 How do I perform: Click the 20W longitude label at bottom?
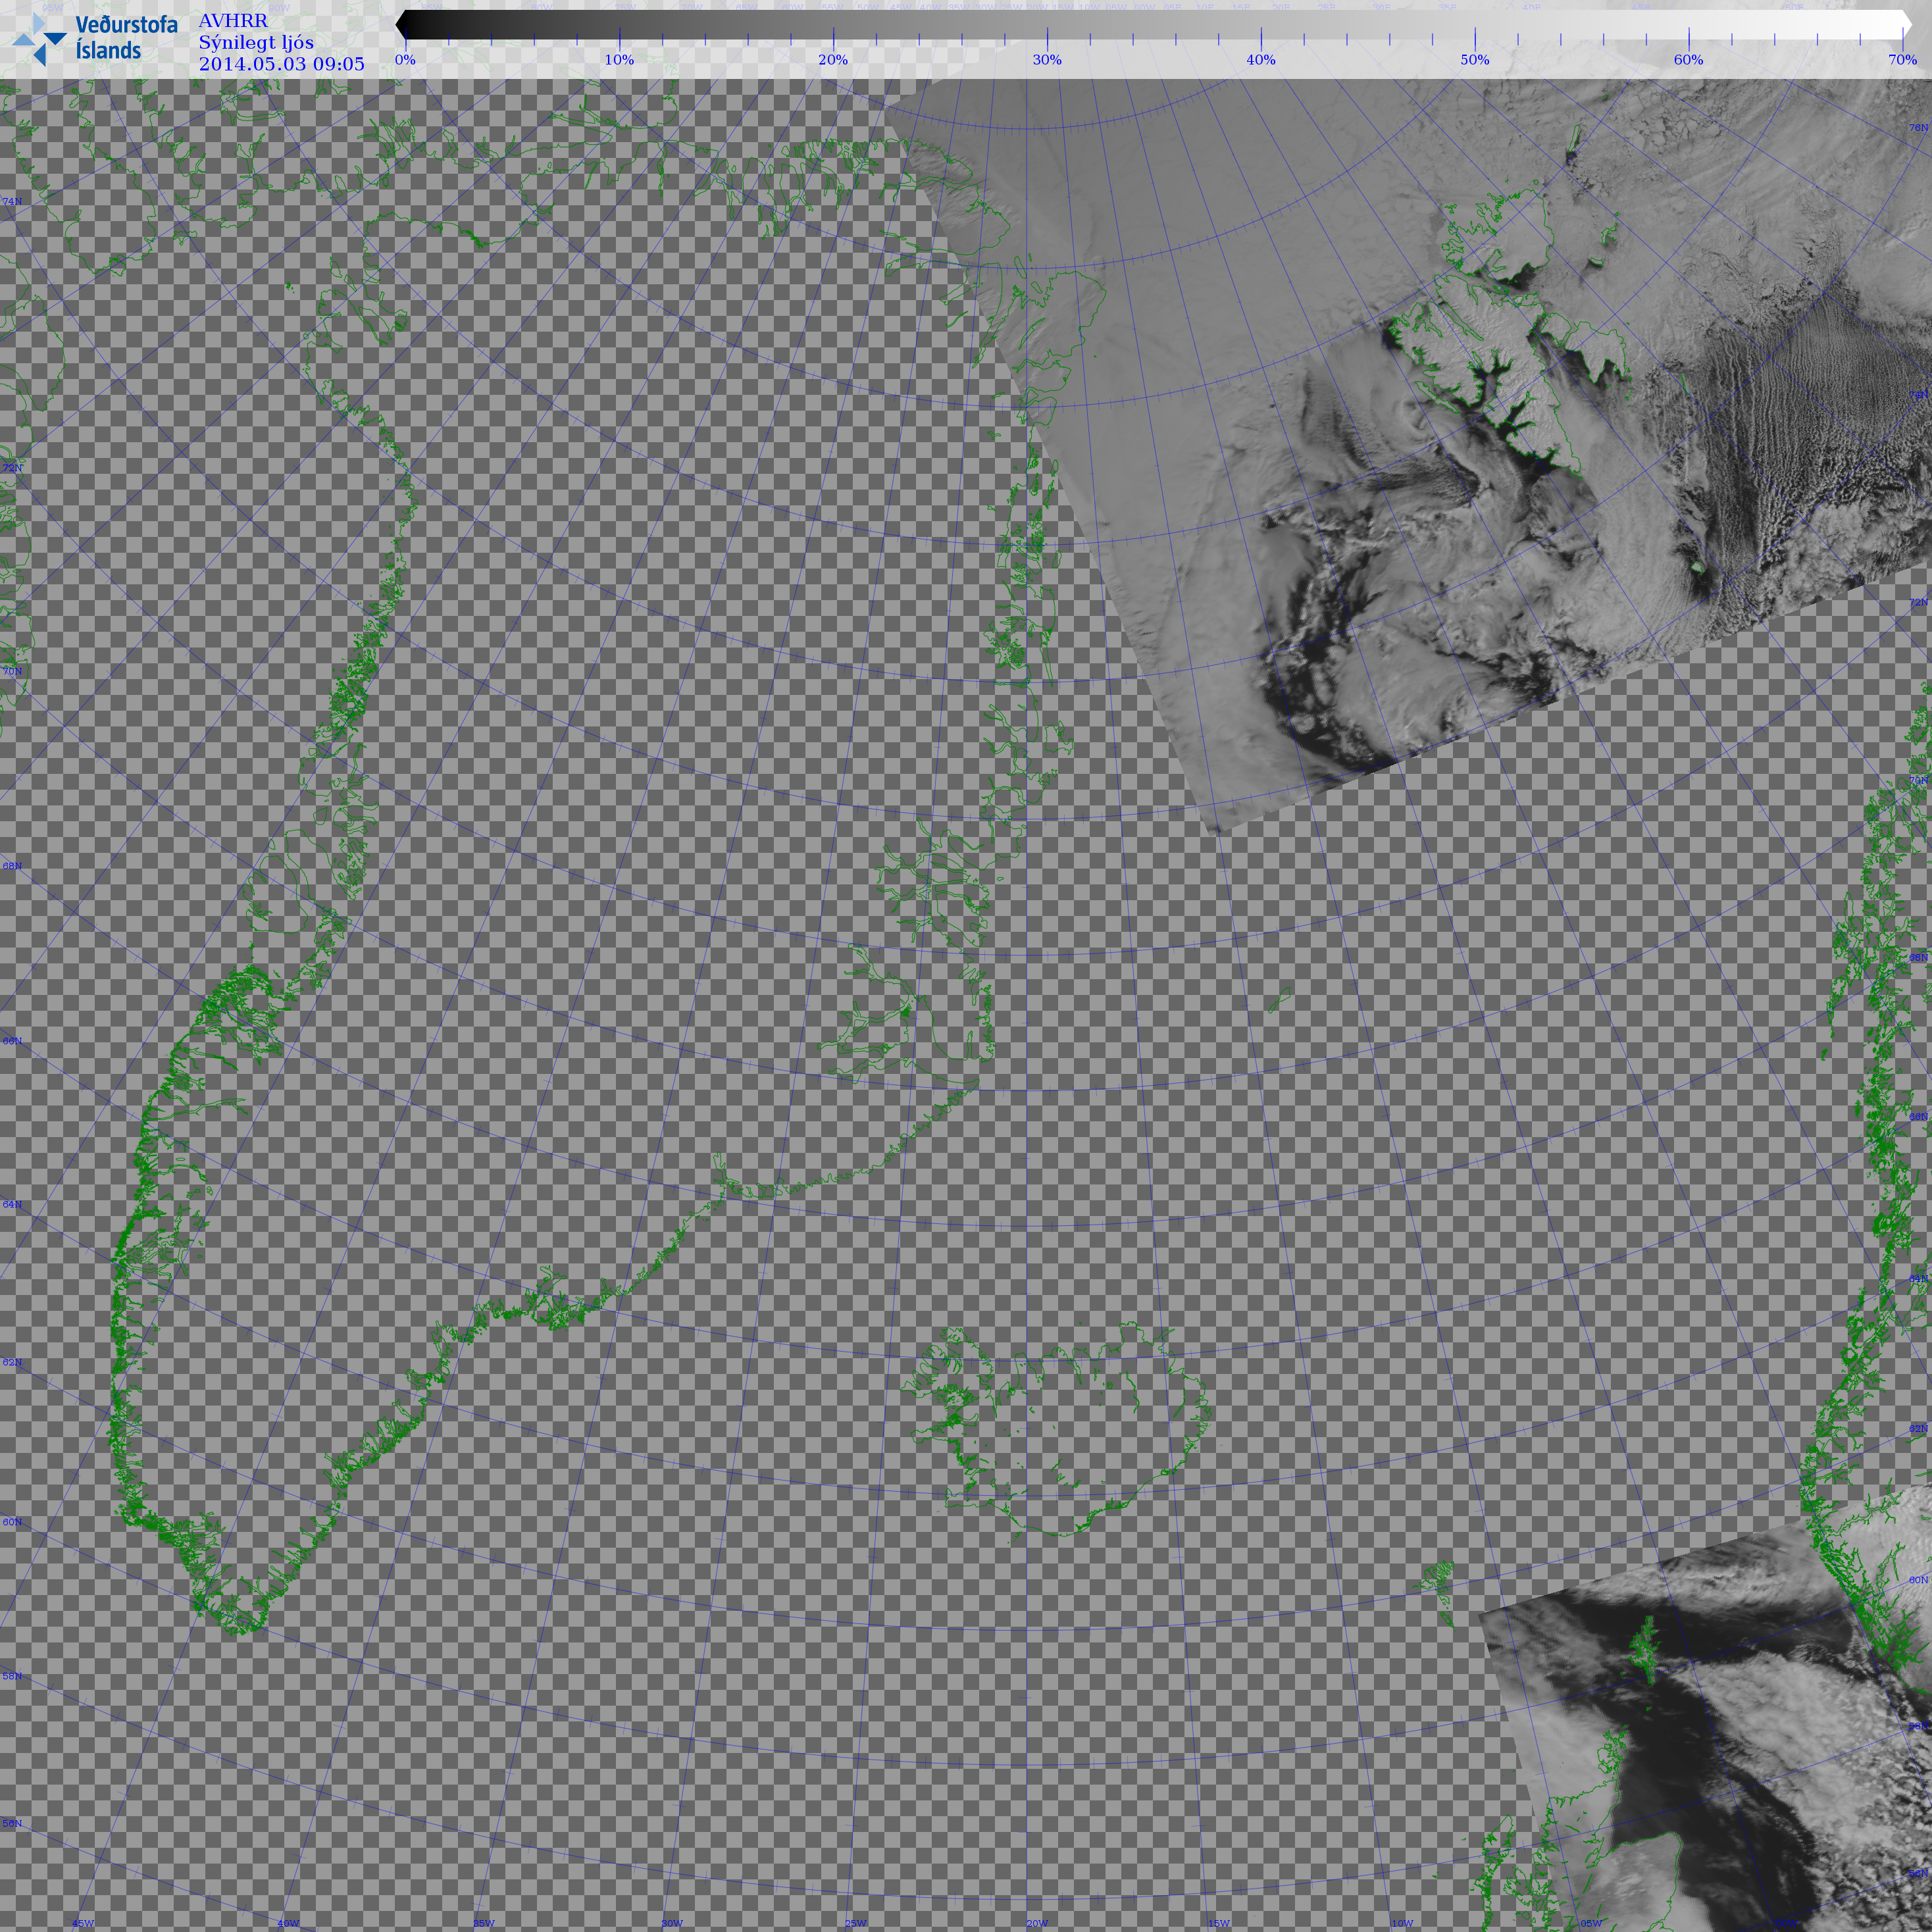coord(1037,1924)
